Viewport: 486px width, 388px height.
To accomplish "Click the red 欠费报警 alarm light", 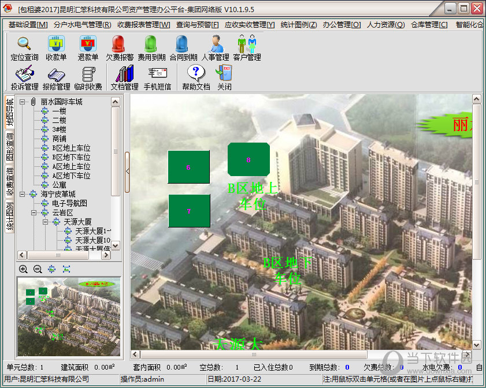I will pos(119,47).
